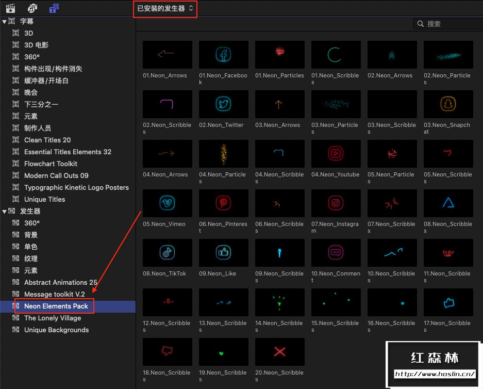Image resolution: width=483 pixels, height=389 pixels.
Task: Select Clean Titles 20 category
Action: tap(68, 140)
